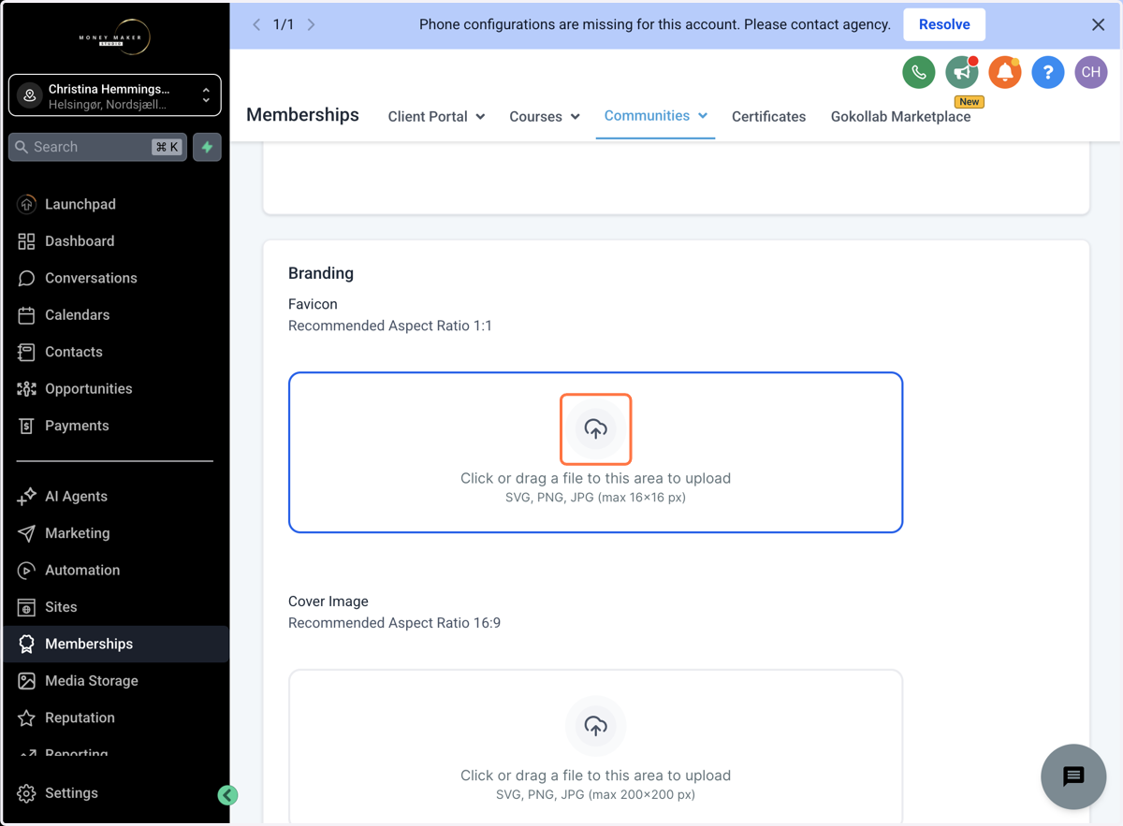Click the Reputation star icon
Image resolution: width=1123 pixels, height=826 pixels.
pos(26,718)
